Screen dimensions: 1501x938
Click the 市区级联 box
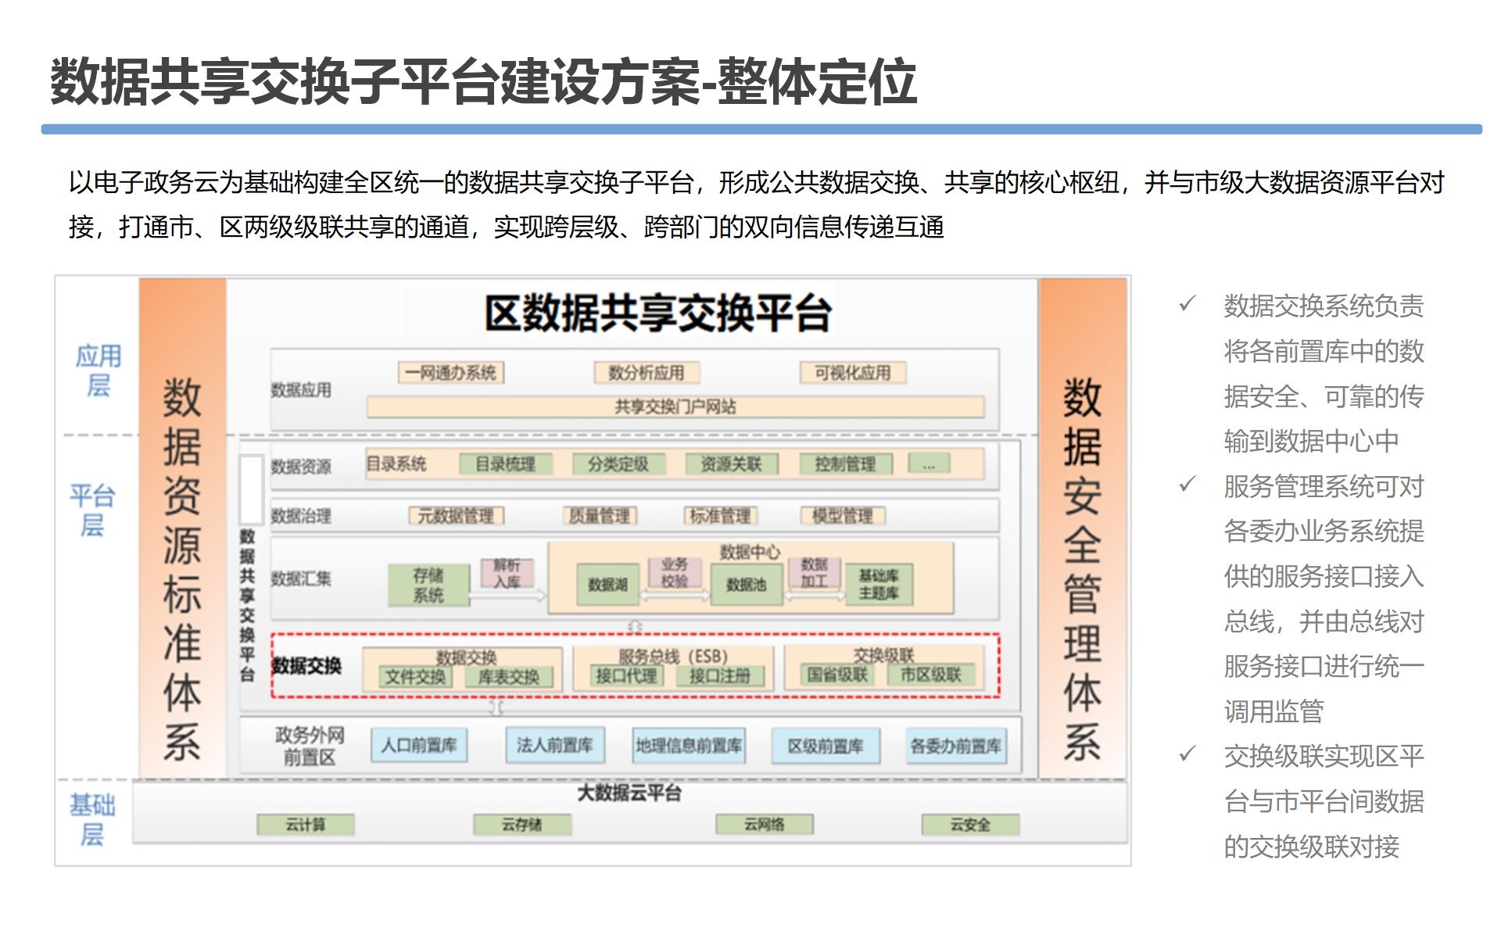click(930, 675)
